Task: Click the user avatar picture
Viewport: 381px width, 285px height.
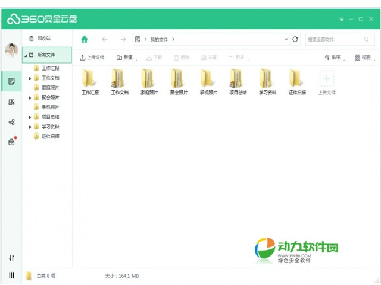Action: (11, 50)
